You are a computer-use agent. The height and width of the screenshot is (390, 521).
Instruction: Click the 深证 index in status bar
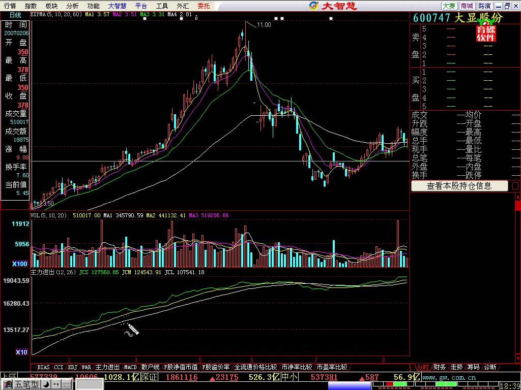(149, 377)
